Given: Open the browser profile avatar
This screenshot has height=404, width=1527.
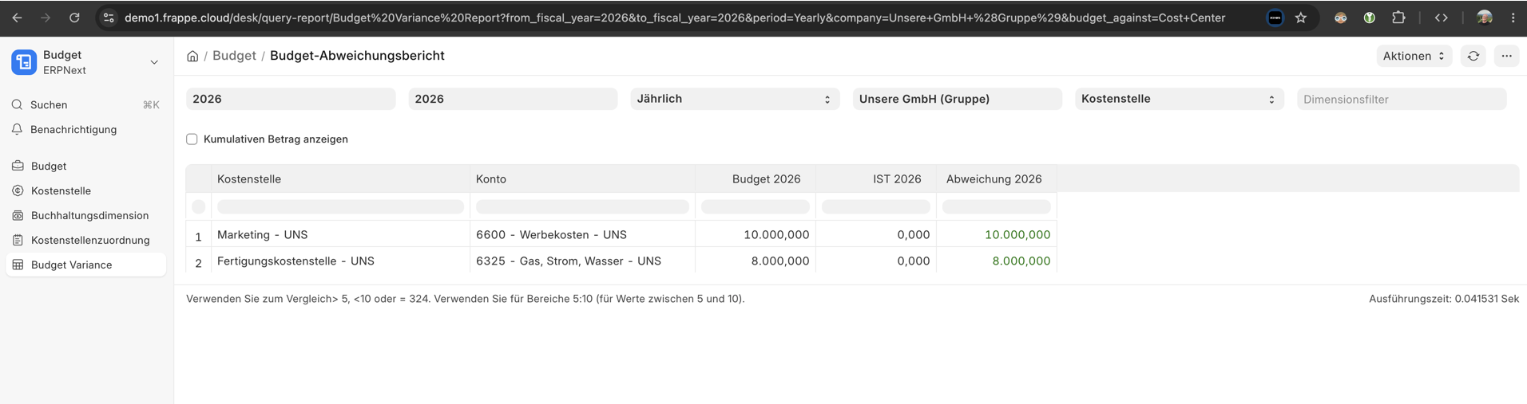Looking at the screenshot, I should [1485, 18].
